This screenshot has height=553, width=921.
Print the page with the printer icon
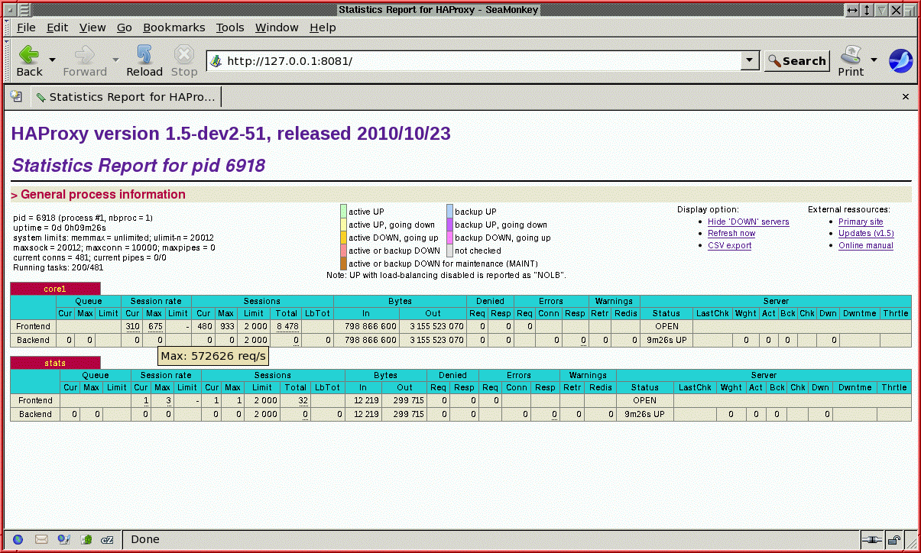point(851,60)
